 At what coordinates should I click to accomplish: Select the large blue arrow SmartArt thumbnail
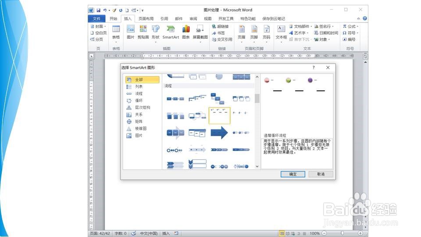point(219,133)
